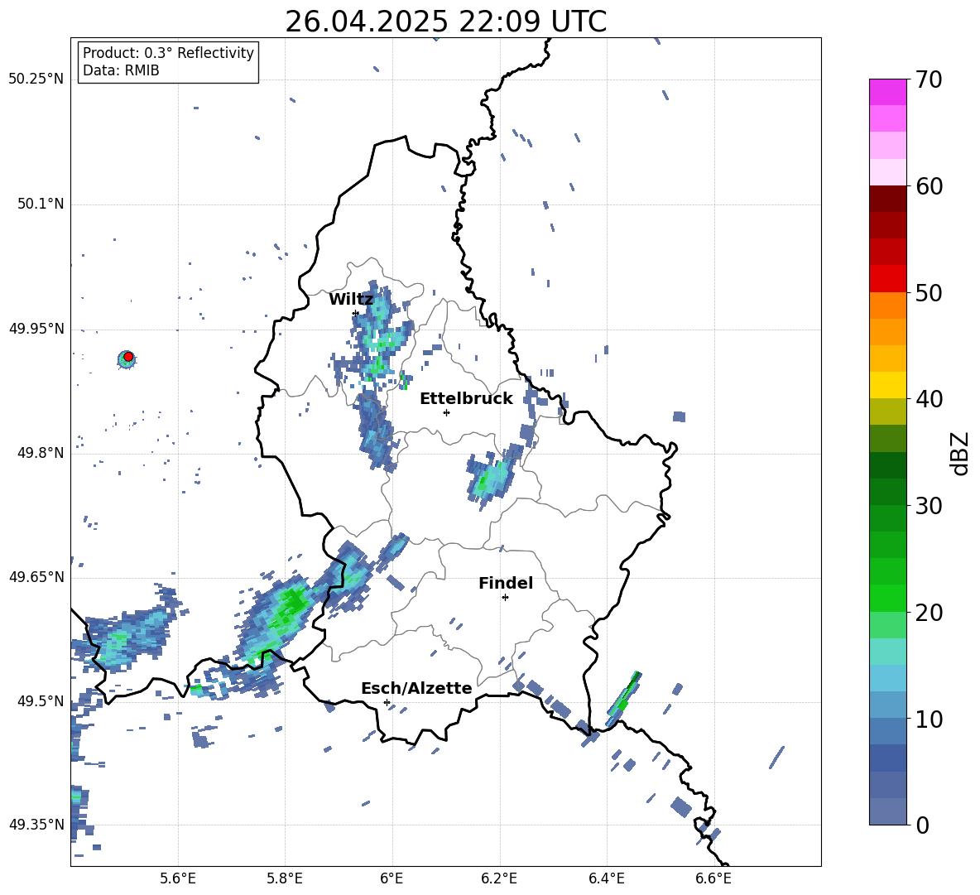The height and width of the screenshot is (895, 980).
Task: Select the Findel city label
Action: coord(506,584)
